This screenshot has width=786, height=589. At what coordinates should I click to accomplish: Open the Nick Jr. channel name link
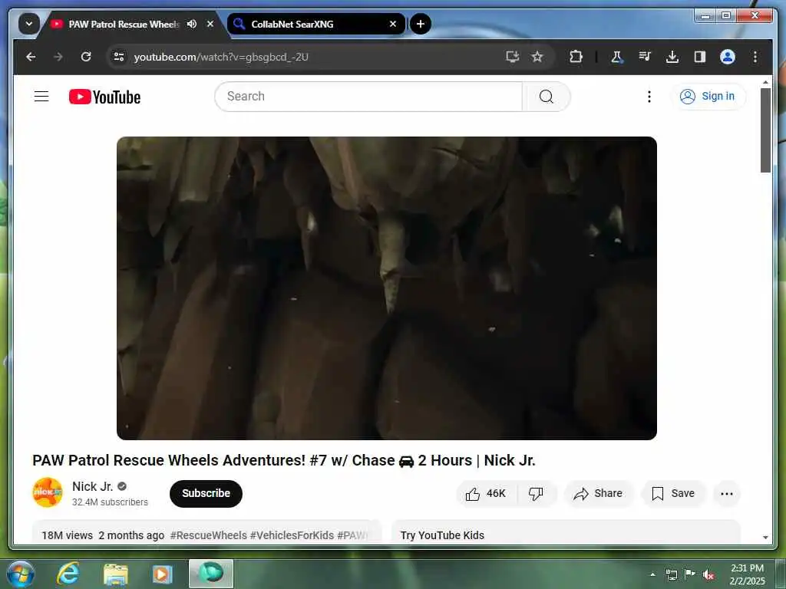[92, 486]
